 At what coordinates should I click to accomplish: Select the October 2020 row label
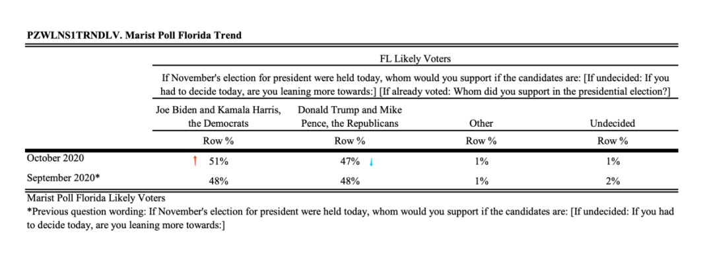pos(55,158)
